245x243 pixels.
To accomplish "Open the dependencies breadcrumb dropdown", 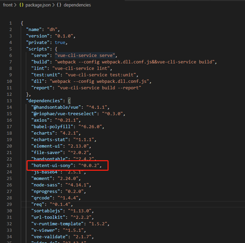I will pyautogui.click(x=77, y=5).
